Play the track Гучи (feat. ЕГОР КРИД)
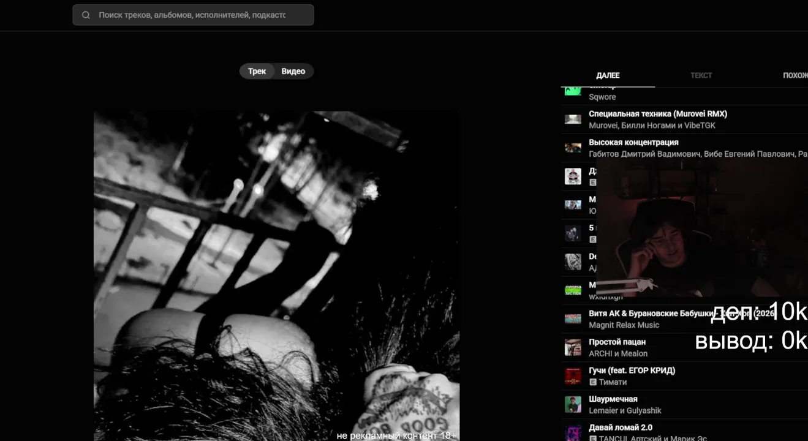 pyautogui.click(x=632, y=371)
